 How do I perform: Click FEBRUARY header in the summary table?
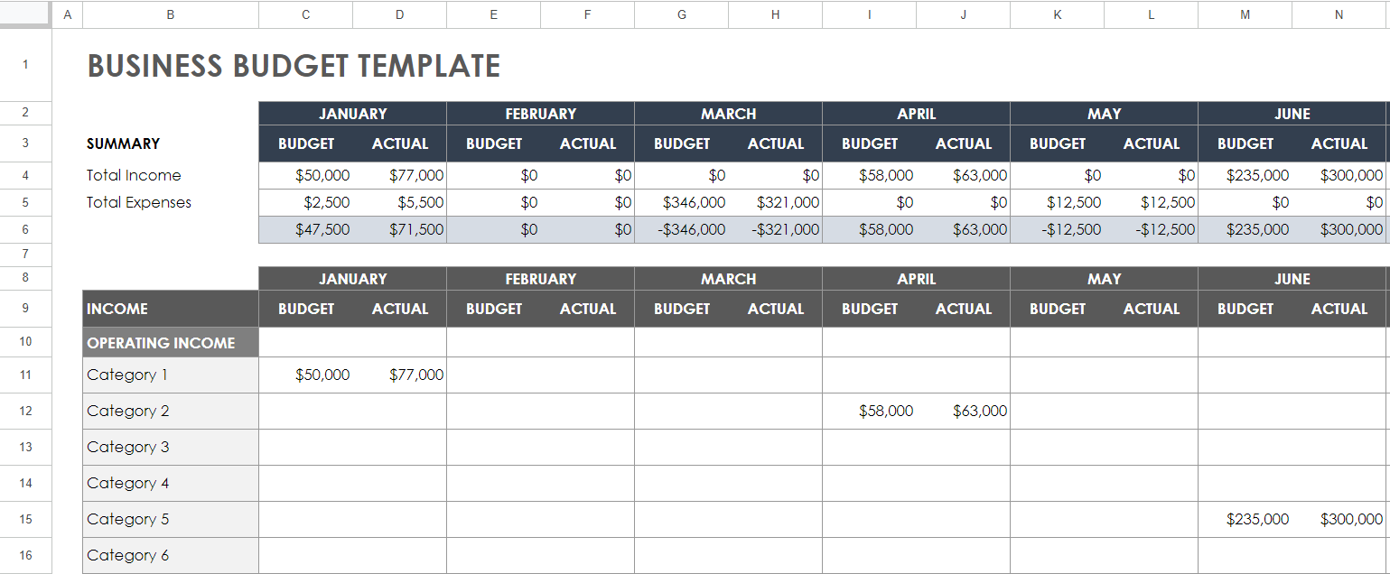540,114
